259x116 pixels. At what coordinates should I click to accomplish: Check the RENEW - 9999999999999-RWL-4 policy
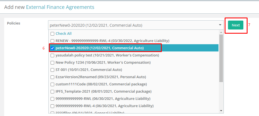click(x=52, y=41)
